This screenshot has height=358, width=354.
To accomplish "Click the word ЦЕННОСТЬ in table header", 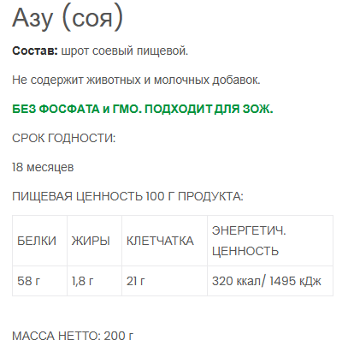I will (x=245, y=251).
